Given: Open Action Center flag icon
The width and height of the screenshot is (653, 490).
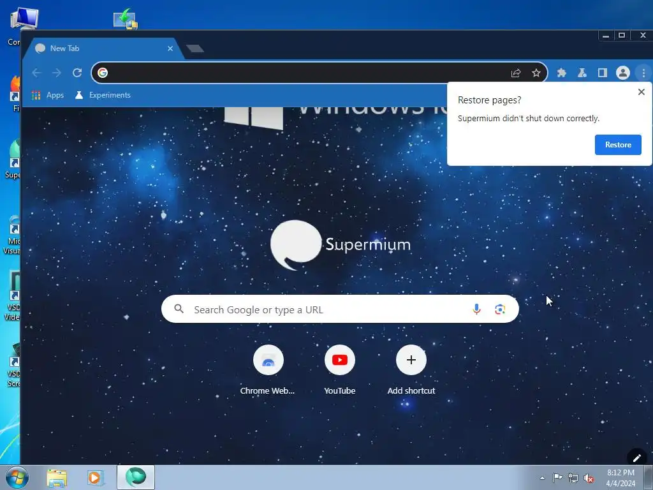Looking at the screenshot, I should tap(557, 478).
